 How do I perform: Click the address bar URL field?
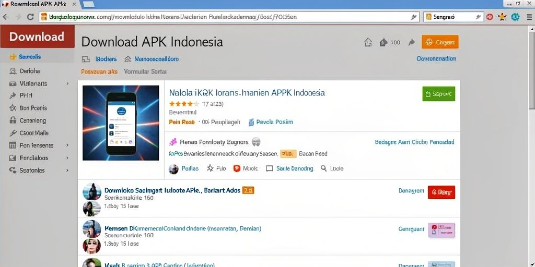[x=230, y=17]
